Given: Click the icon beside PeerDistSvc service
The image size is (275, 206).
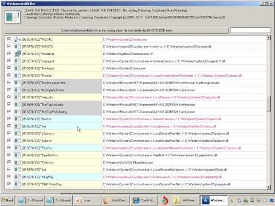Looking at the screenshot, I should (x=17, y=155).
